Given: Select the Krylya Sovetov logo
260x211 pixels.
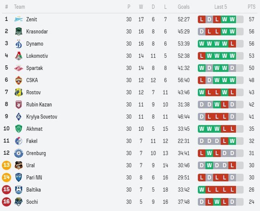Looking at the screenshot, I should [19, 117].
